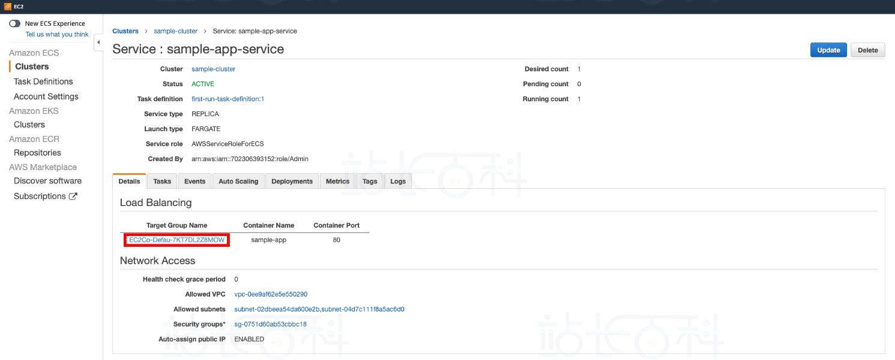Click the Load Balancing section heading

coord(155,202)
